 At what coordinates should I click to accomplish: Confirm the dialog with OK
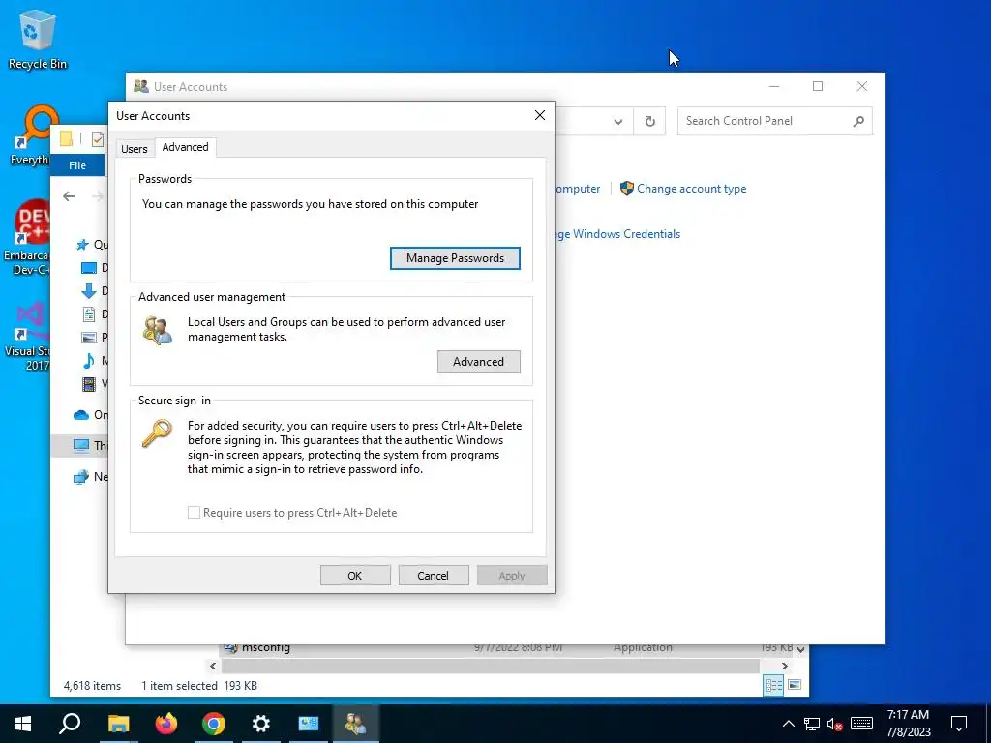(x=355, y=575)
